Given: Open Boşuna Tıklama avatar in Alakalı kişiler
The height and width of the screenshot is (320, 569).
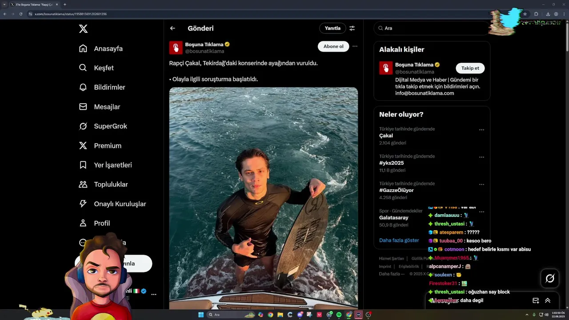Looking at the screenshot, I should point(386,68).
